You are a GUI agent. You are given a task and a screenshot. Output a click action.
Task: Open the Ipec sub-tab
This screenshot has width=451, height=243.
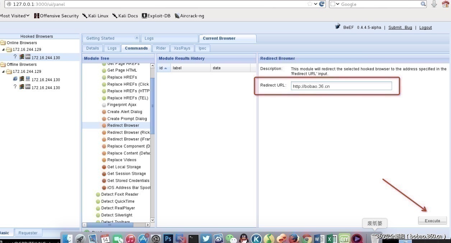(202, 48)
